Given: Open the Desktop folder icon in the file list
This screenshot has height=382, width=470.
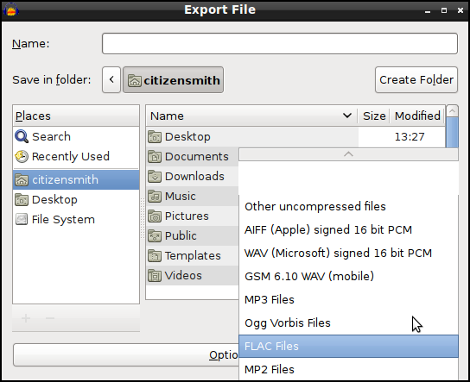Looking at the screenshot, I should tap(155, 137).
